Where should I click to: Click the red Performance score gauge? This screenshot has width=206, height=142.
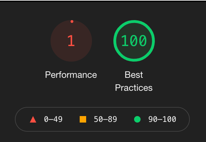pos(71,41)
